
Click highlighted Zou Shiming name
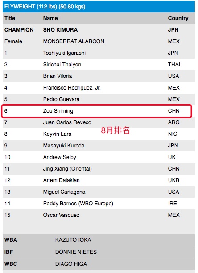tap(58, 111)
